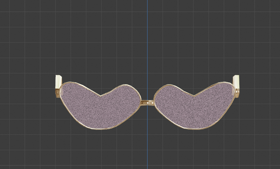This screenshot has height=169, width=280.
Task: Select the left cream-colored temple arm
Action: point(58,82)
